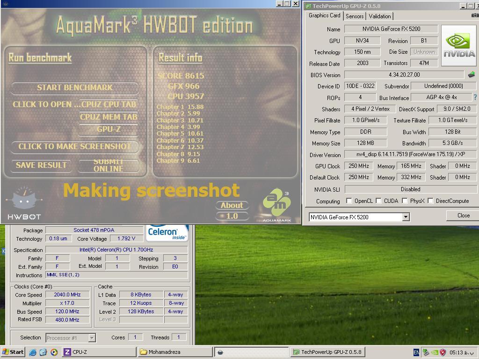Tick the DirectCompute checkbox
Viewport: 479px width, 359px height.
pyautogui.click(x=430, y=201)
